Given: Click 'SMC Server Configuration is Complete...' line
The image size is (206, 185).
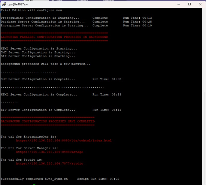Looking at the screenshot, I should click(x=38, y=79).
